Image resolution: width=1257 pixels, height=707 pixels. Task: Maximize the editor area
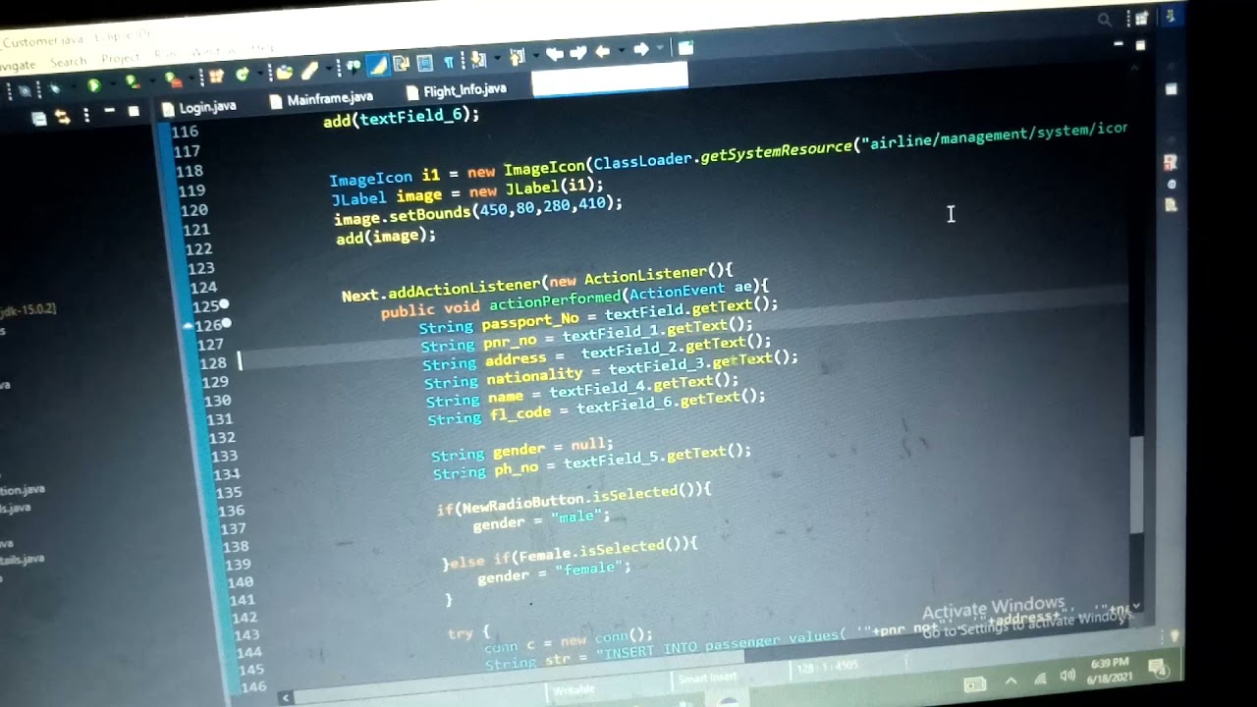tap(1140, 45)
